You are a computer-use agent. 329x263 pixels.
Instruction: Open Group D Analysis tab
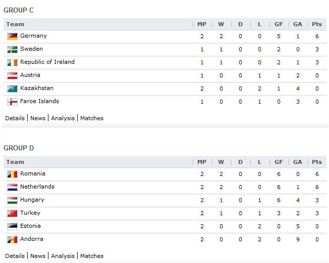click(63, 256)
